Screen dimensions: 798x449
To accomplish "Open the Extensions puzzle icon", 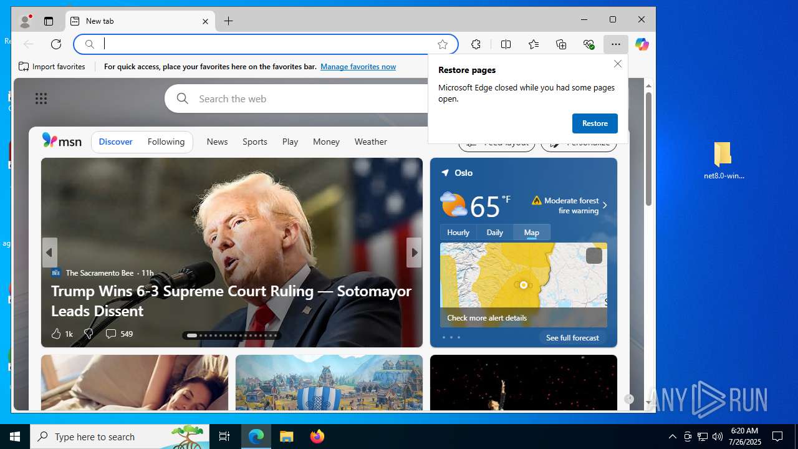I will click(x=476, y=44).
